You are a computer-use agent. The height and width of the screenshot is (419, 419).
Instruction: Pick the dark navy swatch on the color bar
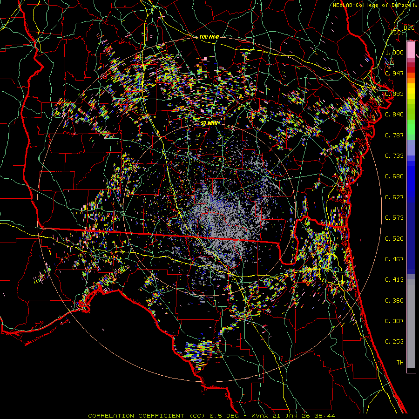411,238
